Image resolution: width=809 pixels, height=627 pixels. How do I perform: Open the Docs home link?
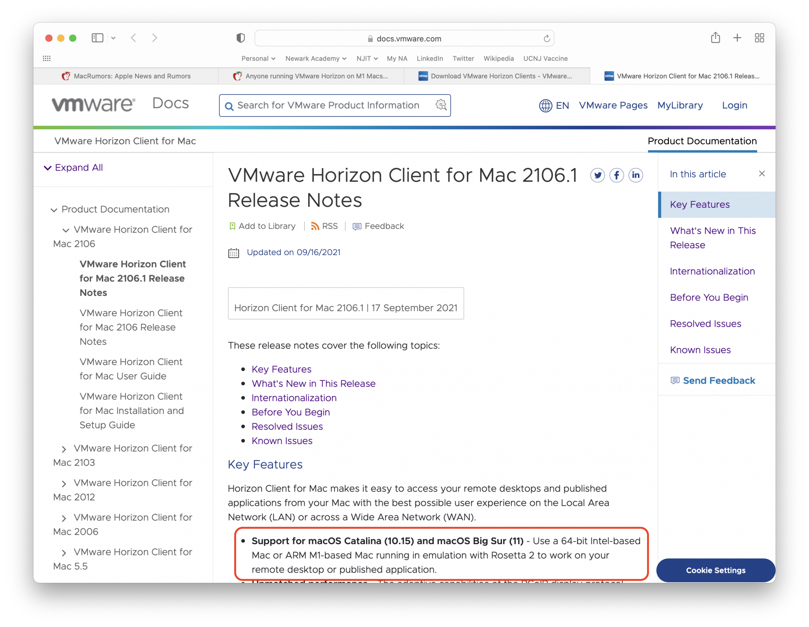tap(170, 103)
